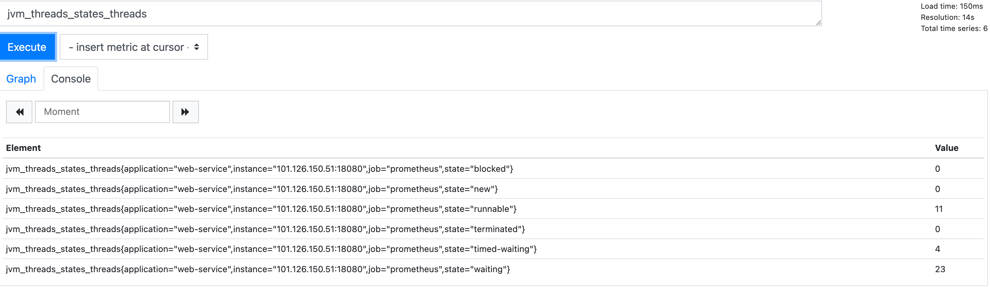The image size is (990, 287).
Task: Click the state="blocked" result row
Action: point(259,169)
